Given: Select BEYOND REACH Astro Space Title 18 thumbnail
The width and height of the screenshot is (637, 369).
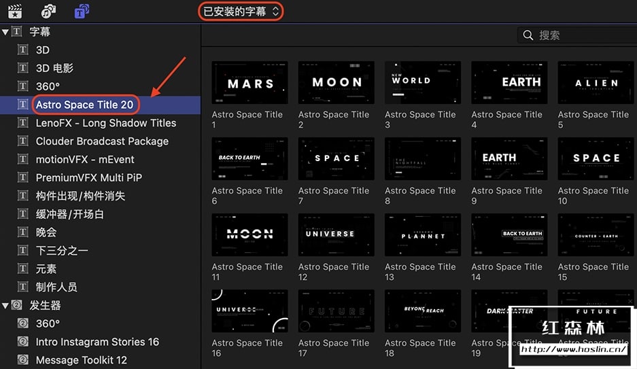Looking at the screenshot, I should pyautogui.click(x=423, y=311).
